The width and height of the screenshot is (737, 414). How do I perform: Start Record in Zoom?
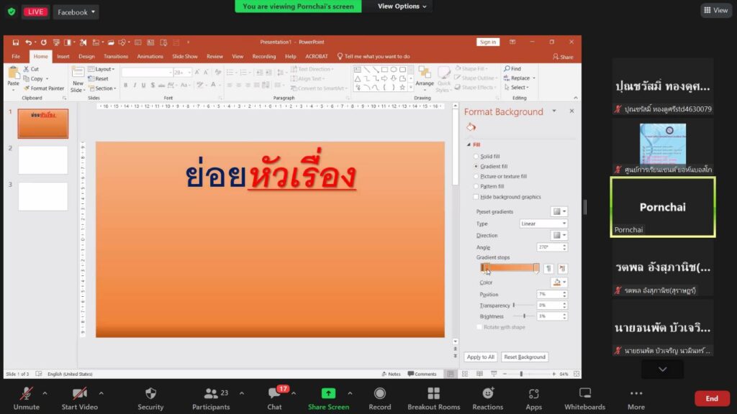[380, 398]
